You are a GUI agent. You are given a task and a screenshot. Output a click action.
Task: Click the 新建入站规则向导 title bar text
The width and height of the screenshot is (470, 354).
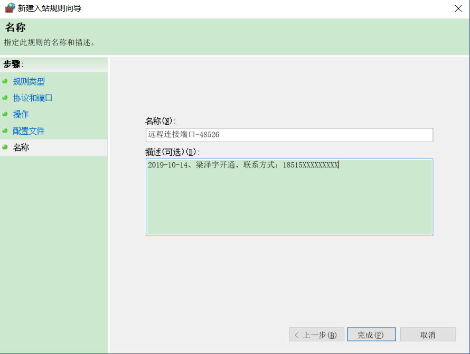pyautogui.click(x=50, y=8)
